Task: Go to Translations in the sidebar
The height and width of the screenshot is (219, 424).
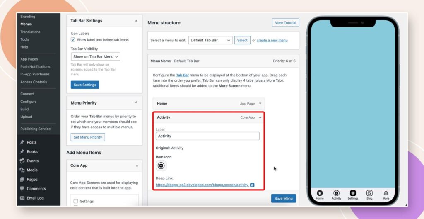Action: pyautogui.click(x=30, y=32)
